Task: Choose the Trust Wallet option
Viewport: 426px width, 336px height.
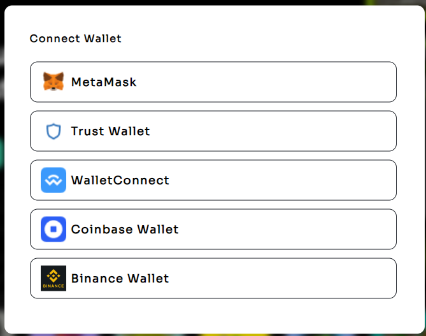Action: click(x=213, y=131)
